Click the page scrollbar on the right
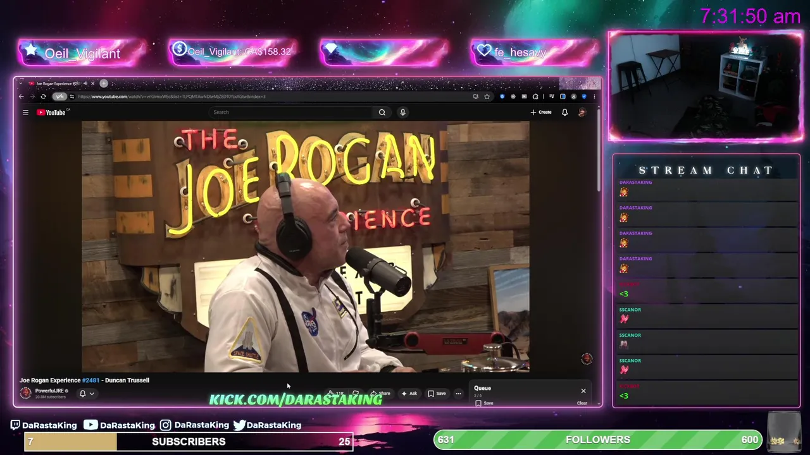 tap(598, 152)
